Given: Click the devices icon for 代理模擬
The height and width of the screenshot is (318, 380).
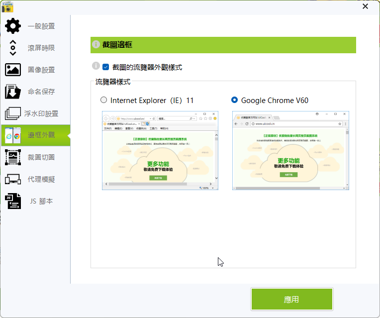Looking at the screenshot, I should tap(13, 179).
